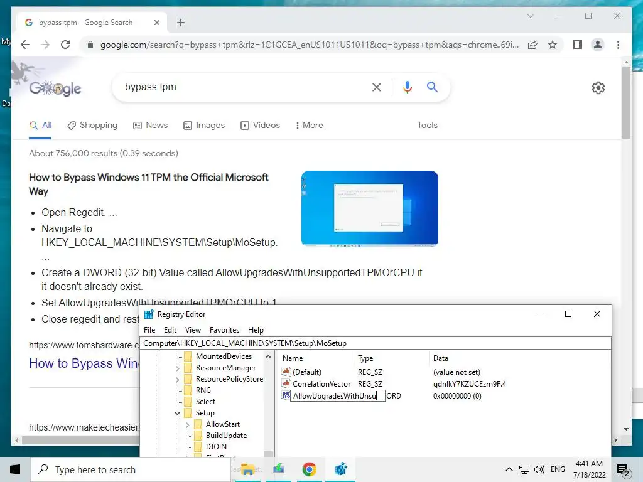The width and height of the screenshot is (643, 482).
Task: Open notification center with 2 alerts
Action: tap(624, 470)
